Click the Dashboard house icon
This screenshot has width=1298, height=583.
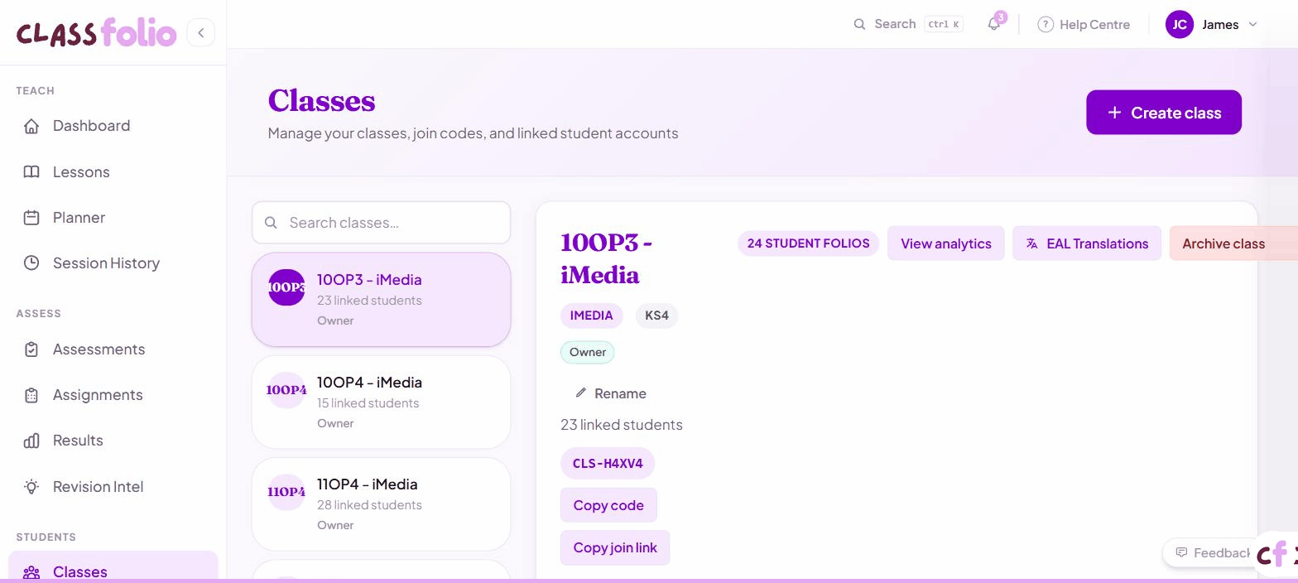click(x=31, y=126)
